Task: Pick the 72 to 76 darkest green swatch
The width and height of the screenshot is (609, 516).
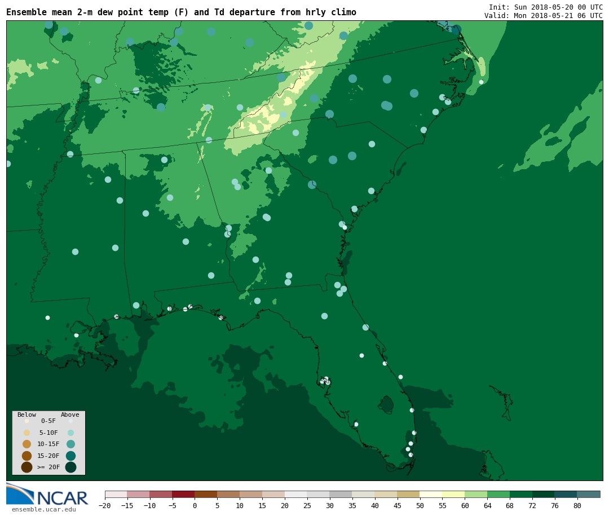Action: coord(544,494)
